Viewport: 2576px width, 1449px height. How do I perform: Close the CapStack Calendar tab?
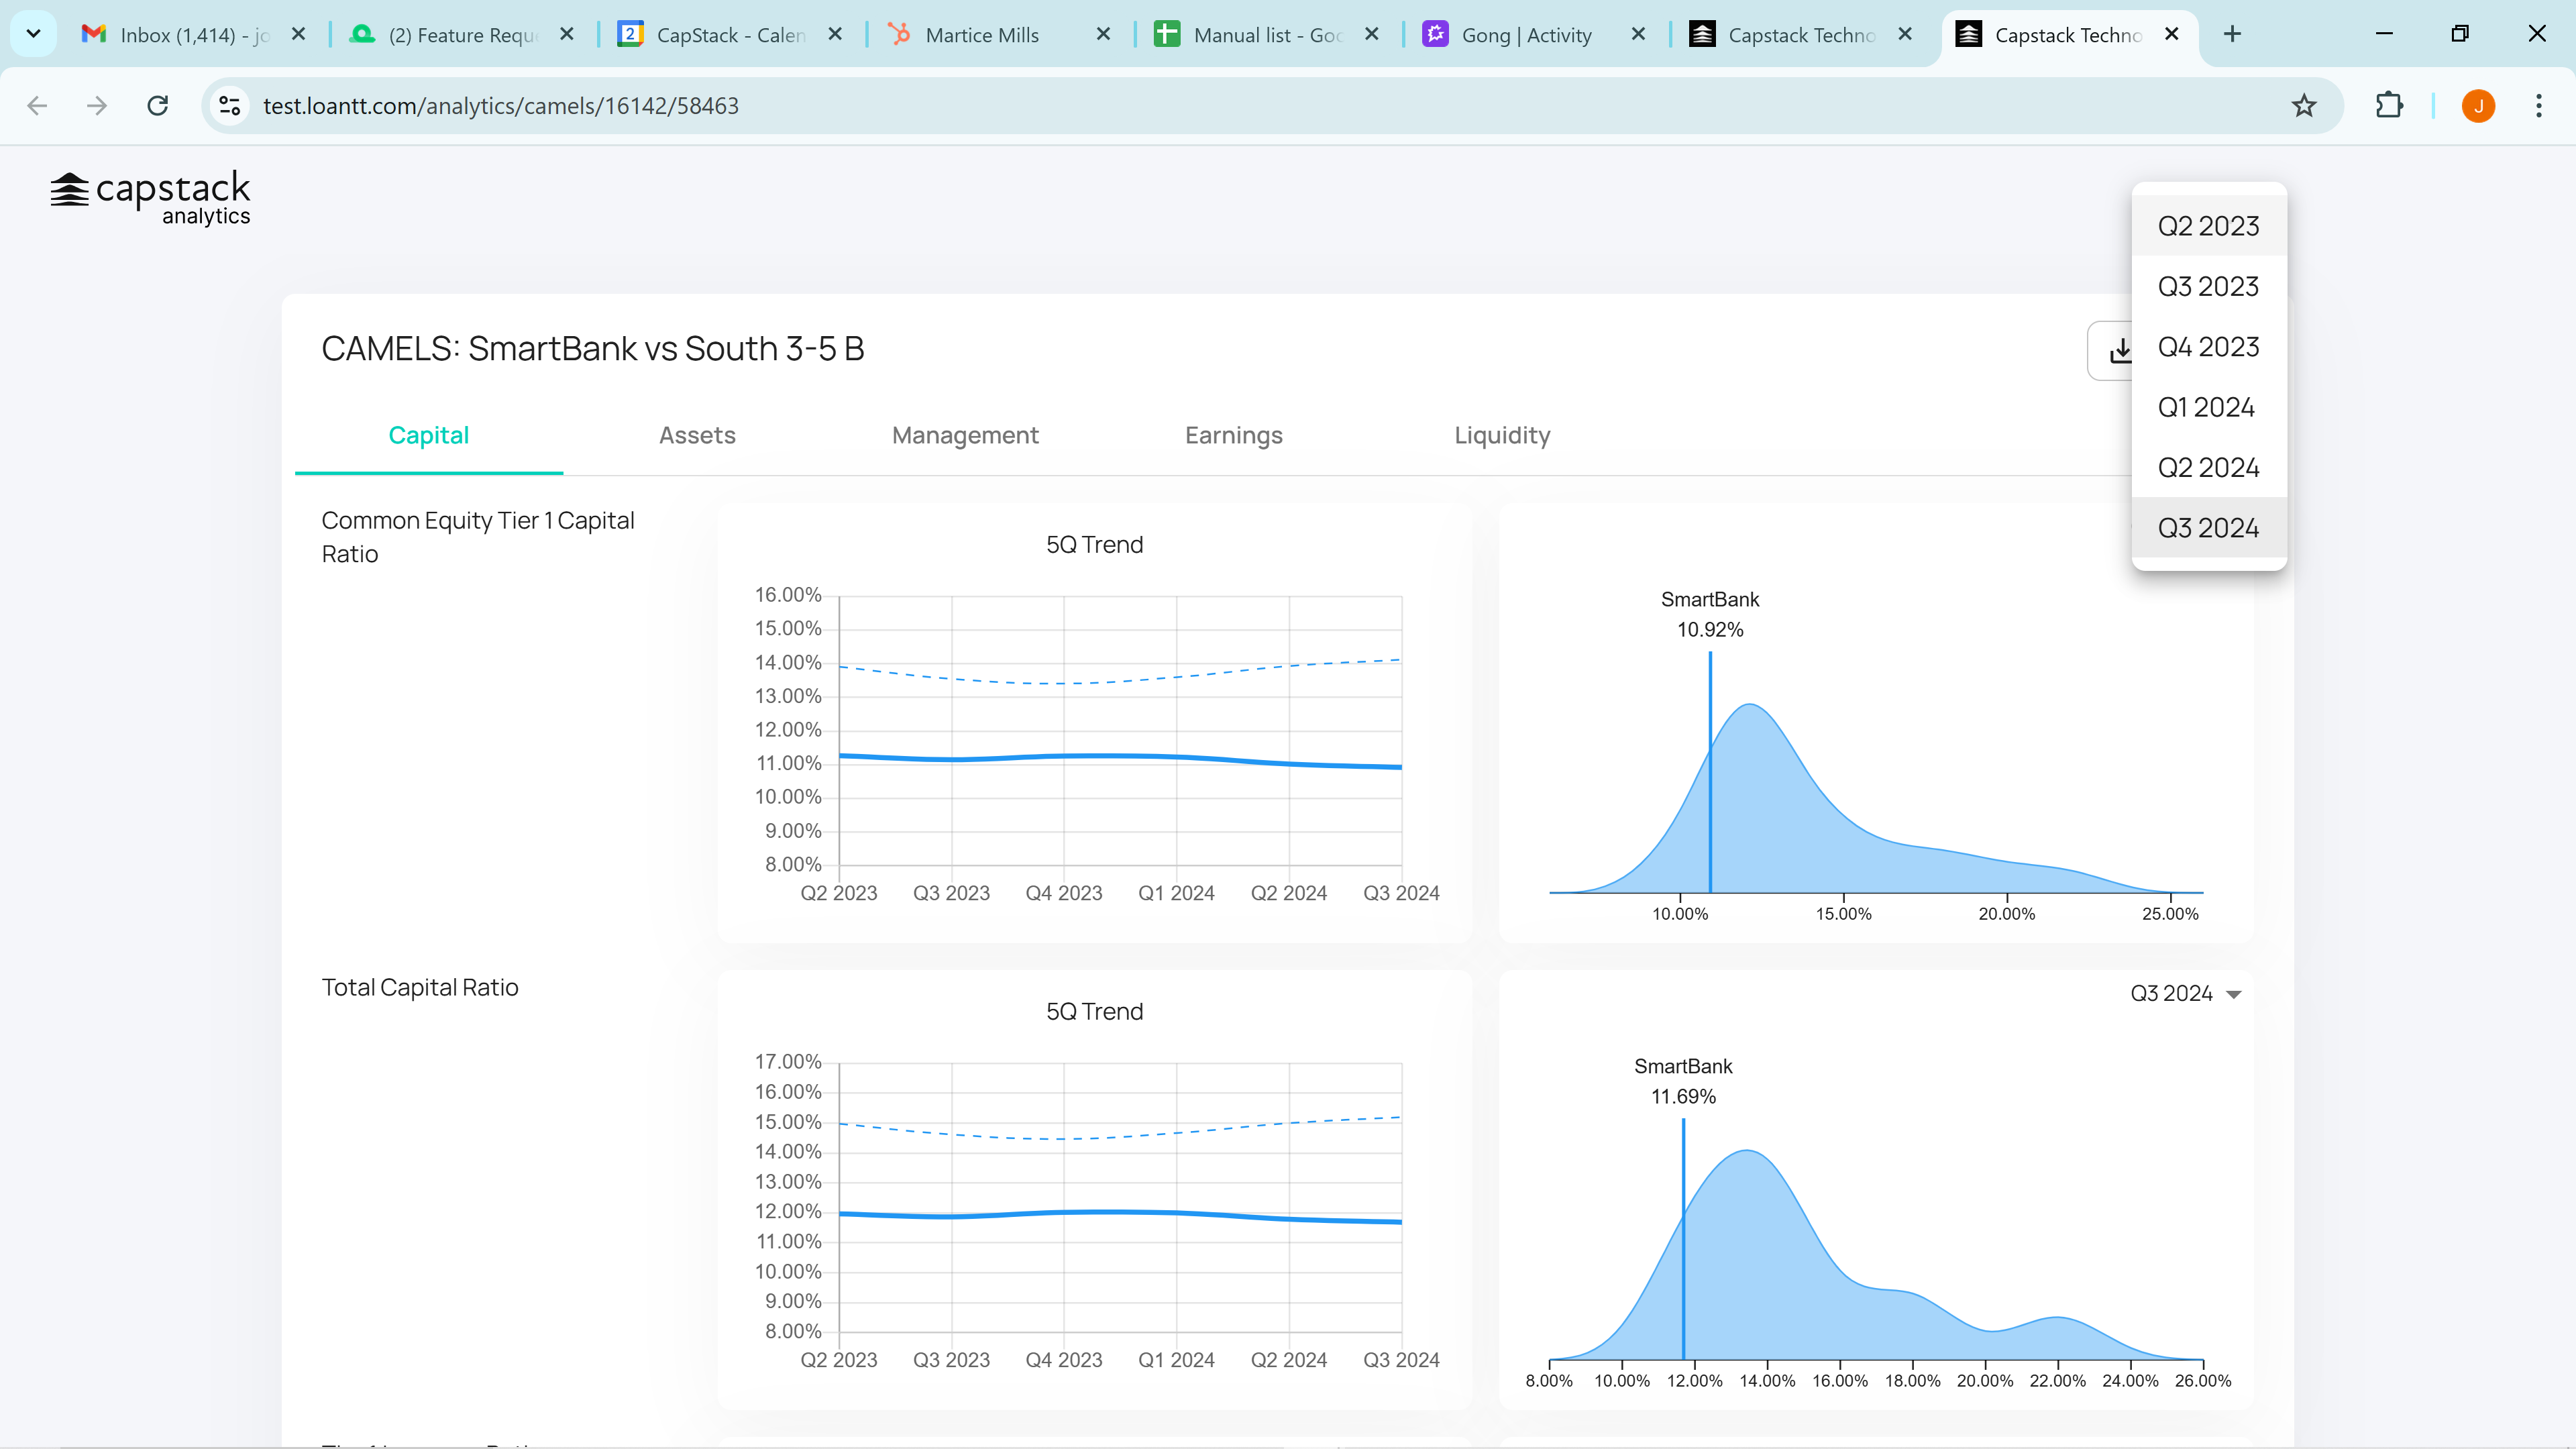(835, 34)
